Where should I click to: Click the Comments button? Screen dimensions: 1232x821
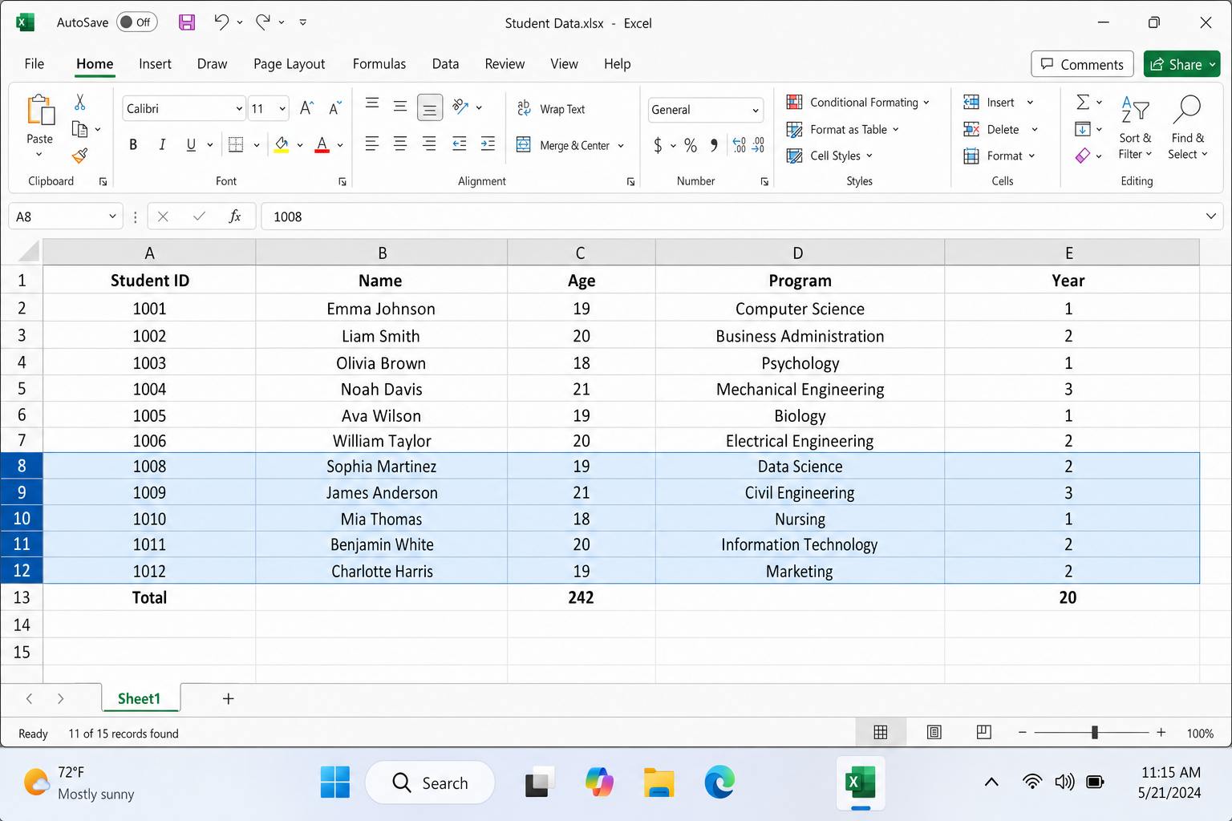[x=1082, y=64]
